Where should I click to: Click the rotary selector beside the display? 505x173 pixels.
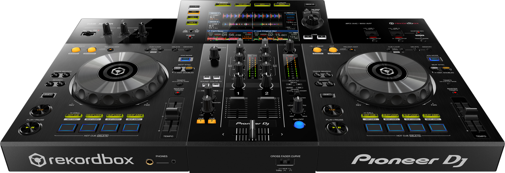click(313, 20)
